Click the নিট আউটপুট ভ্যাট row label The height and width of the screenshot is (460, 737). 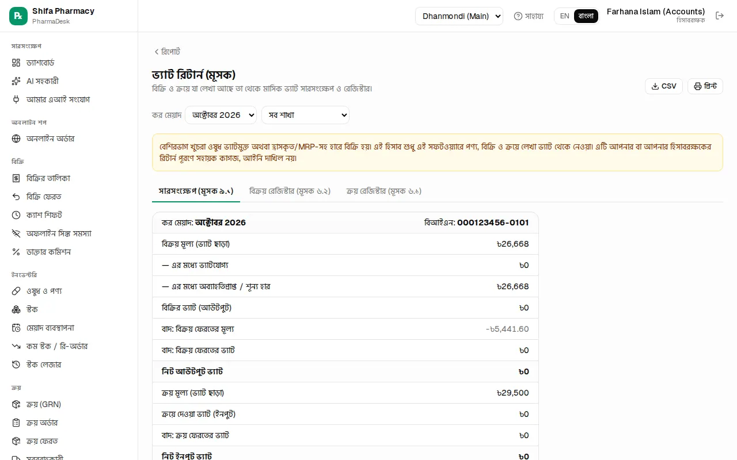tap(192, 371)
